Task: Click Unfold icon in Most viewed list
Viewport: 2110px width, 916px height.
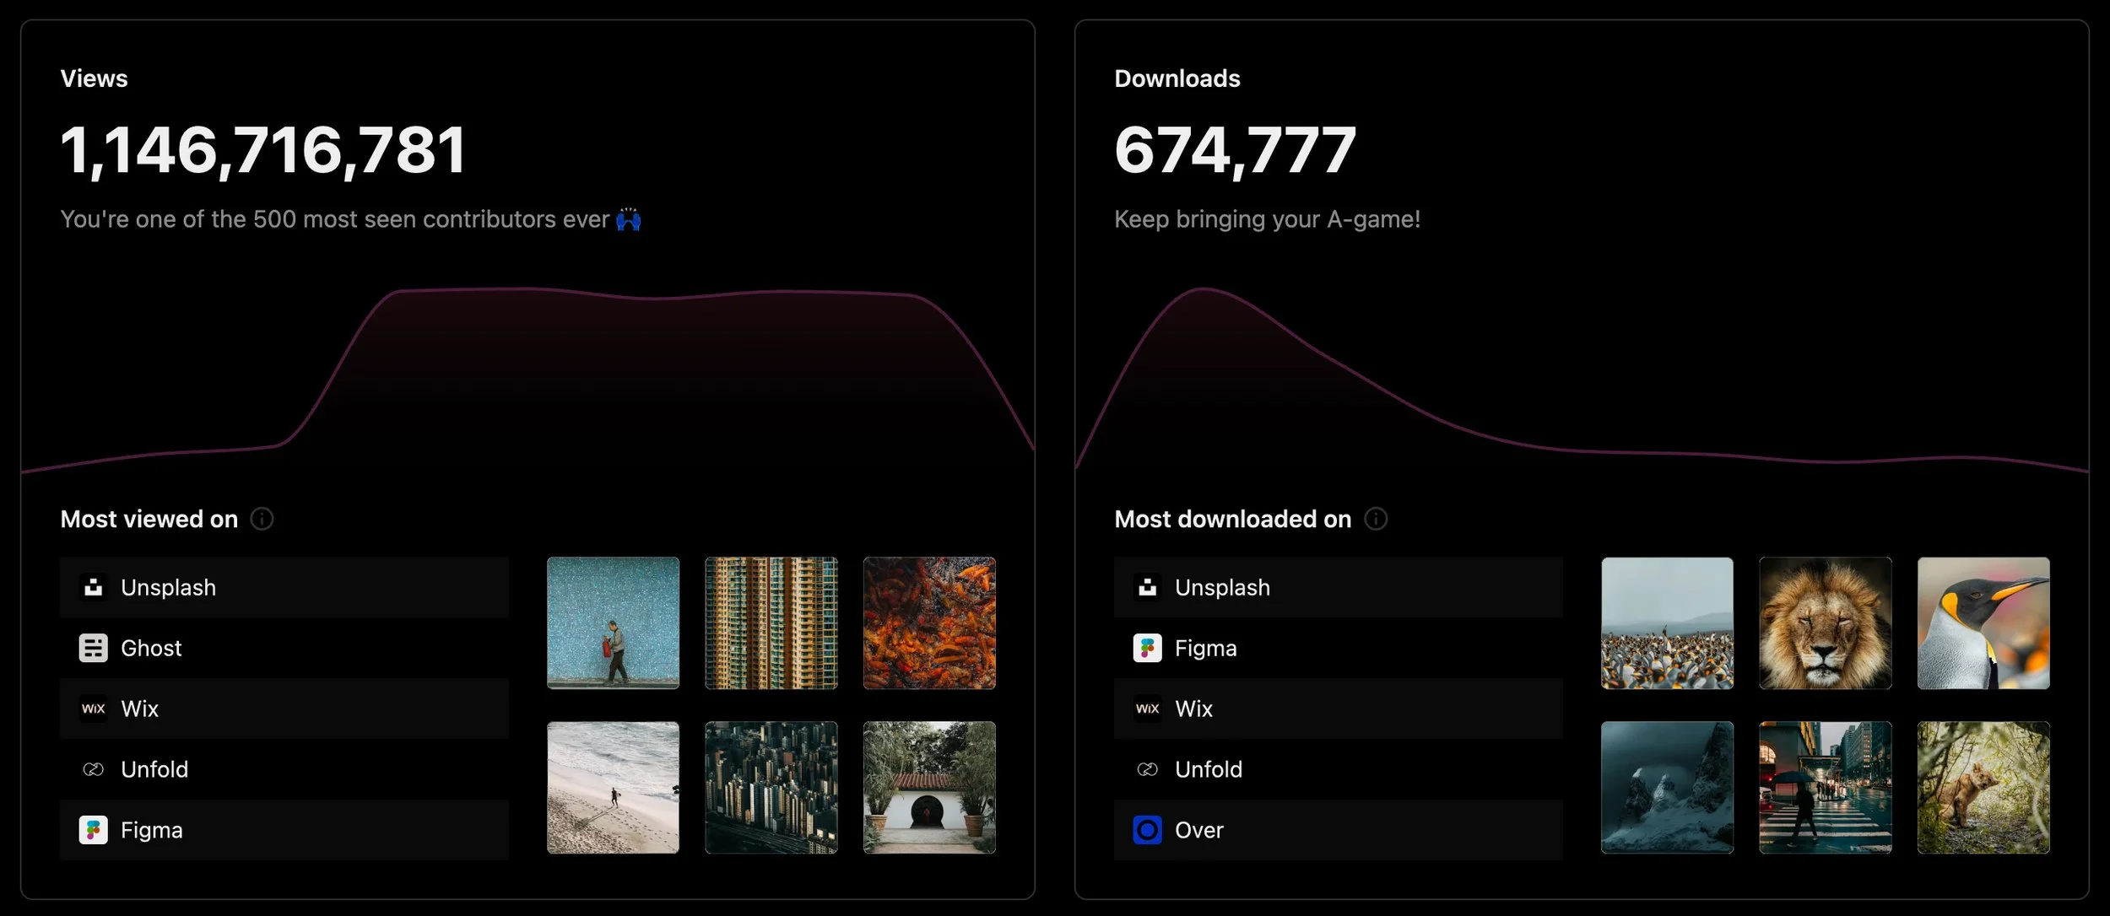Action: pos(93,769)
